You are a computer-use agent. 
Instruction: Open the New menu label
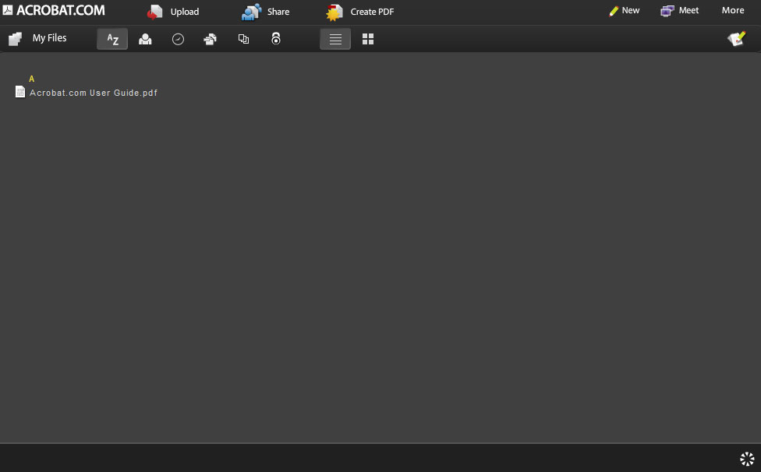[x=631, y=11]
